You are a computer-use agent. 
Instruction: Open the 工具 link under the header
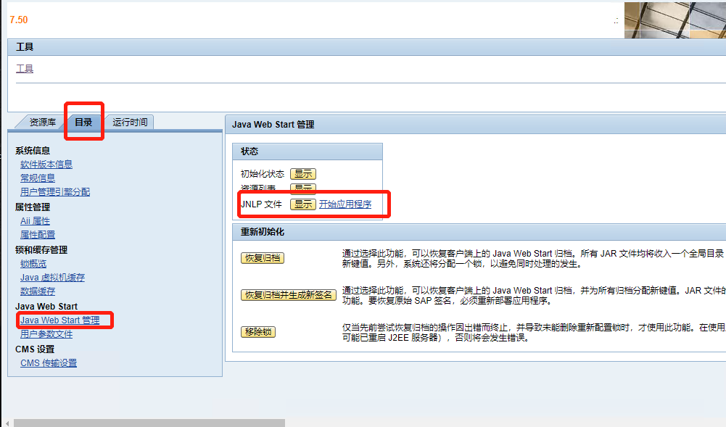[25, 69]
